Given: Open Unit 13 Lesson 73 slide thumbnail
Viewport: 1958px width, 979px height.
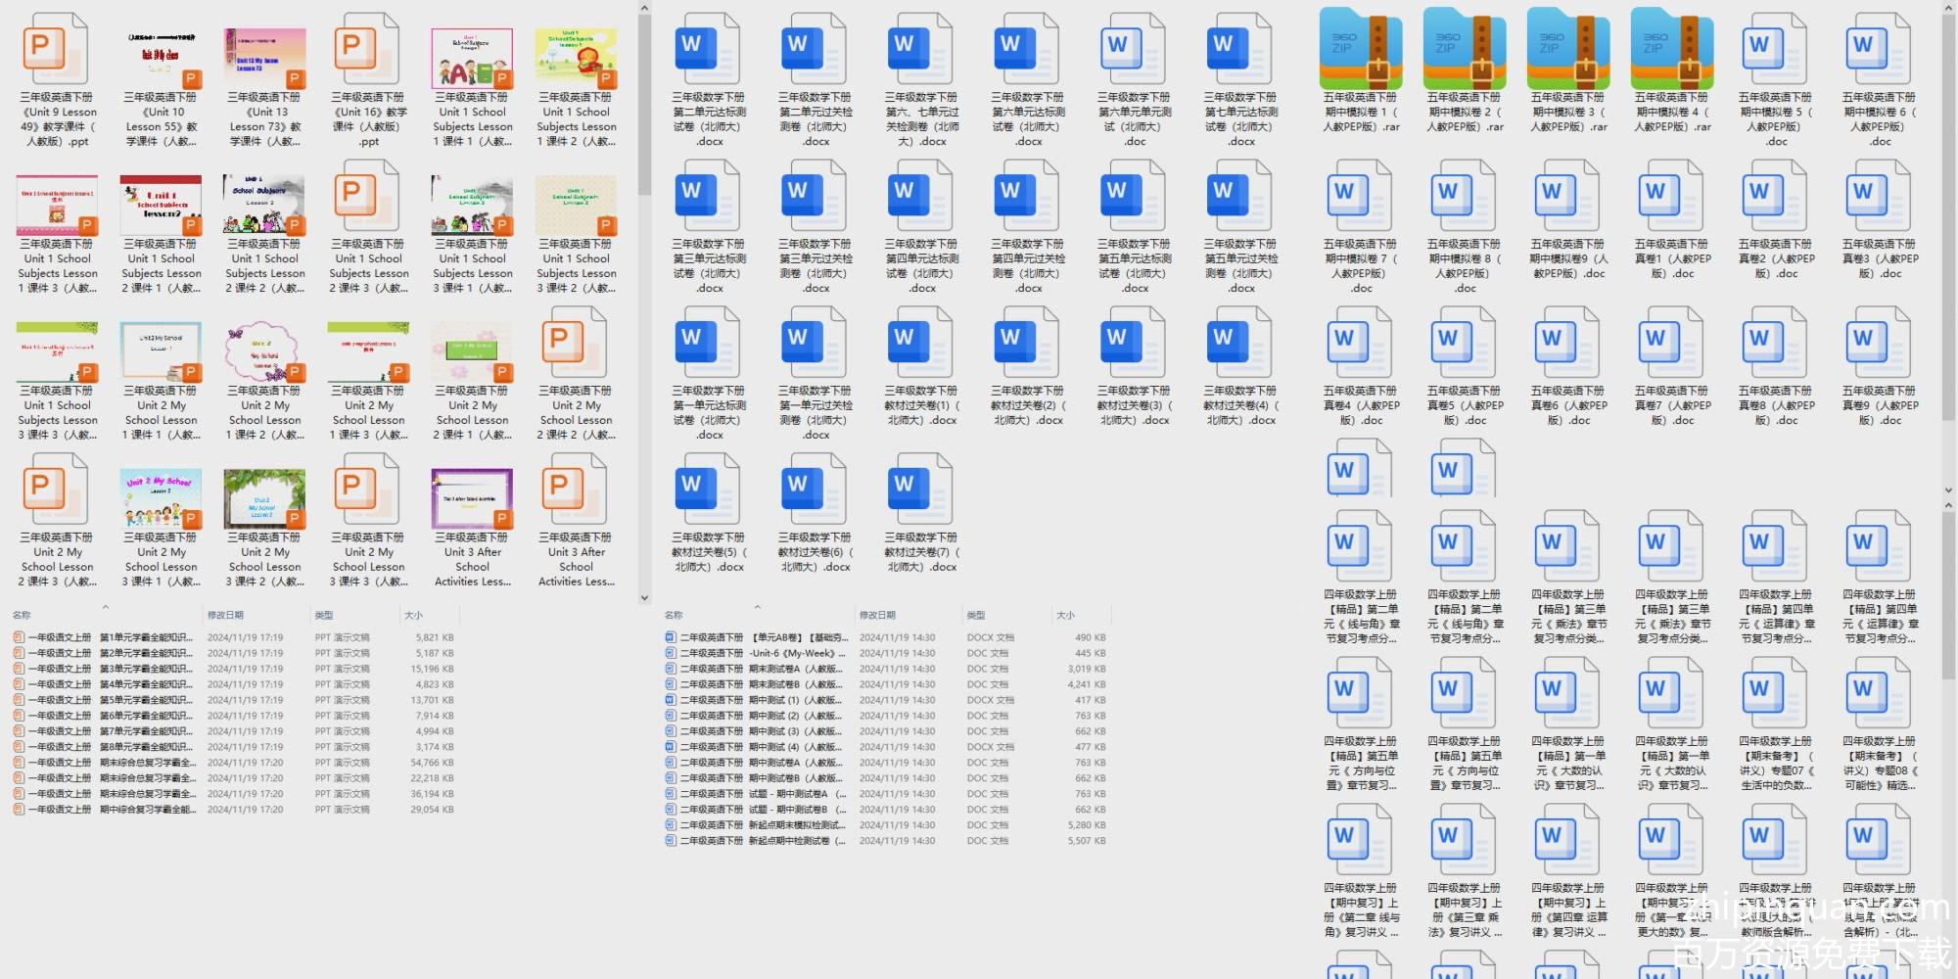Looking at the screenshot, I should pos(264,57).
